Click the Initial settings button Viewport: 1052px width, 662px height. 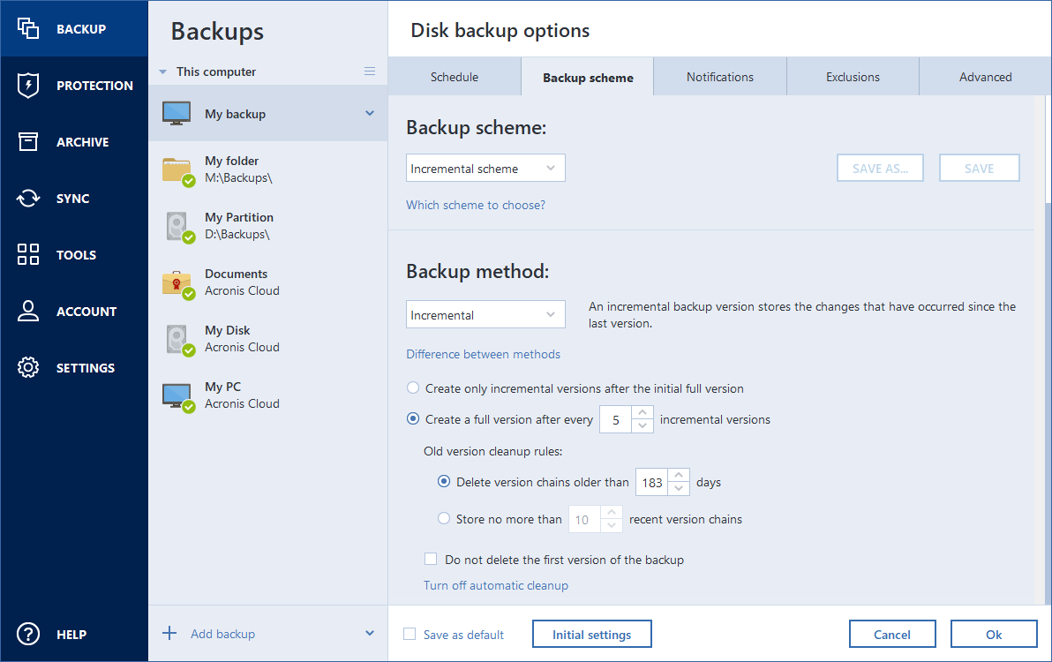(x=591, y=633)
